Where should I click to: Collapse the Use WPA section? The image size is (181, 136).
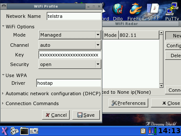point(3,75)
